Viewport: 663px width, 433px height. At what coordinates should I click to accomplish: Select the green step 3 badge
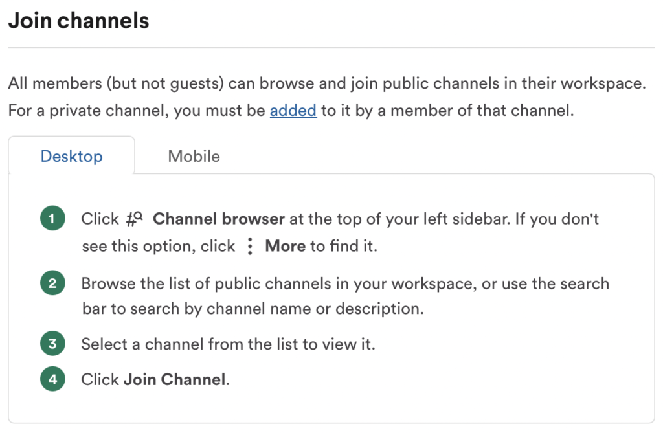pos(52,344)
